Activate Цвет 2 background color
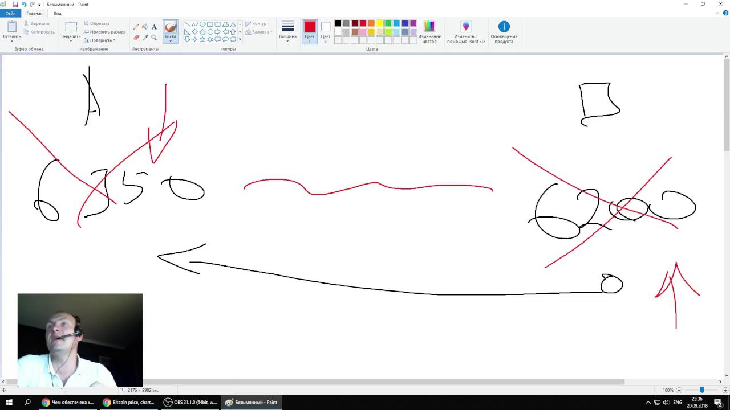 coord(325,32)
